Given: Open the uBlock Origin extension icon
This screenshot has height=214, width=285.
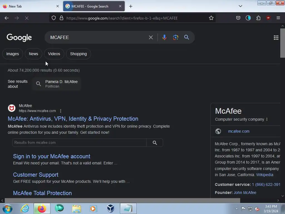Looking at the screenshot, I should click(268, 18).
